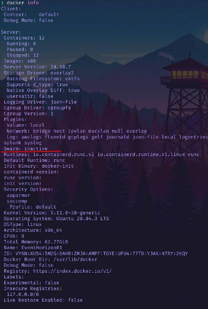Click the 'Default Runtime: runc' line
The width and height of the screenshot is (208, 309).
(34, 160)
